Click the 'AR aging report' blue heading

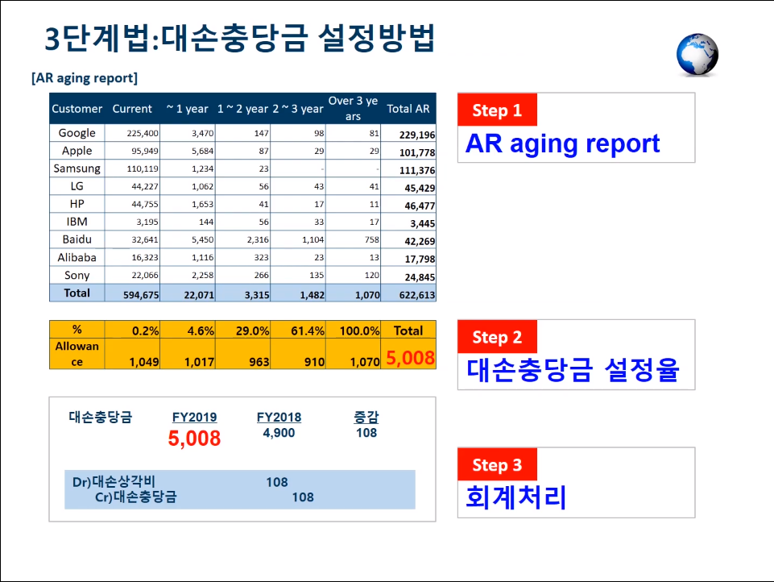tap(562, 144)
